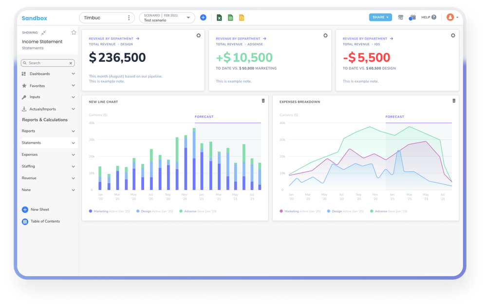Image resolution: width=487 pixels, height=307 pixels.
Task: Click the +$10,500 Adsense value
Action: pos(244,58)
